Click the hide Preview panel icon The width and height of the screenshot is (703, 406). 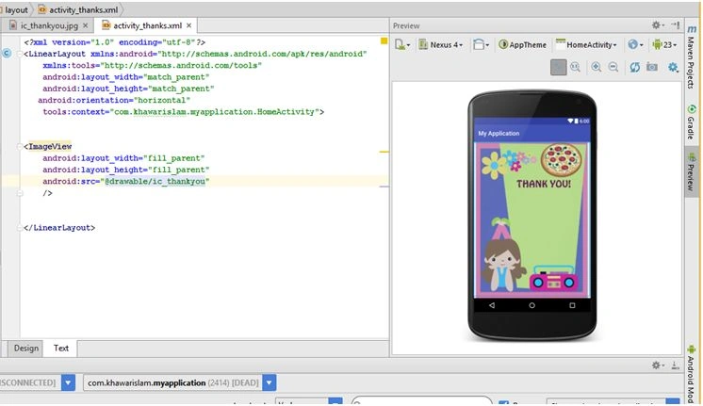(676, 25)
